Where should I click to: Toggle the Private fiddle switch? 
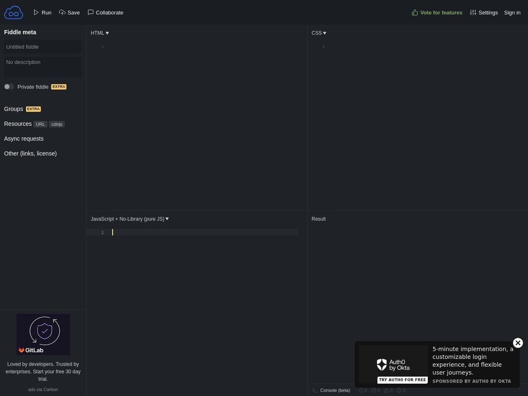(9, 87)
